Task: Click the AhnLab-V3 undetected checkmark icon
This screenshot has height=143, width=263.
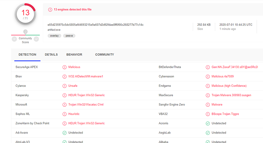Action: tap(64, 142)
